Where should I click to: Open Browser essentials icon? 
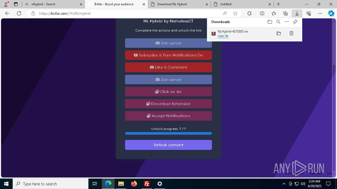(x=309, y=13)
